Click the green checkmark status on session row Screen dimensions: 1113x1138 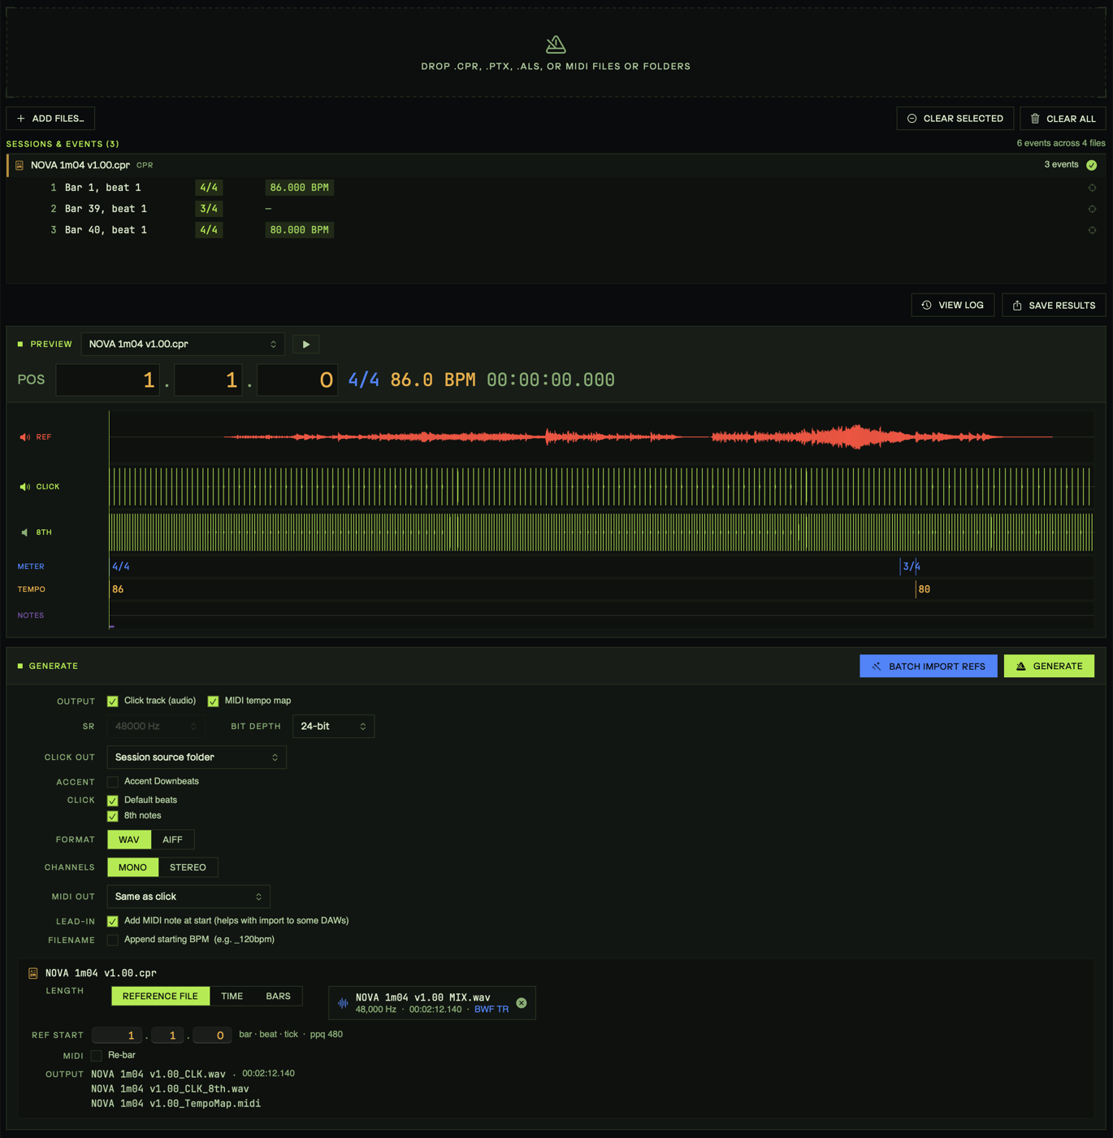pos(1091,165)
